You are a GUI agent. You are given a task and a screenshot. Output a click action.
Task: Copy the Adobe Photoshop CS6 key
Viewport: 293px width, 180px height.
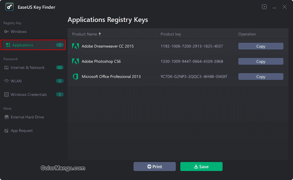[261, 61]
